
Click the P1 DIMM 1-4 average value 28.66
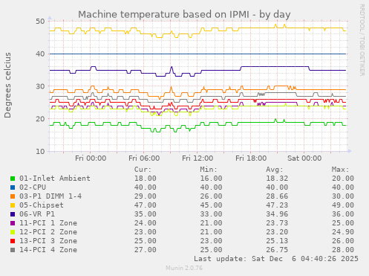coord(277,196)
